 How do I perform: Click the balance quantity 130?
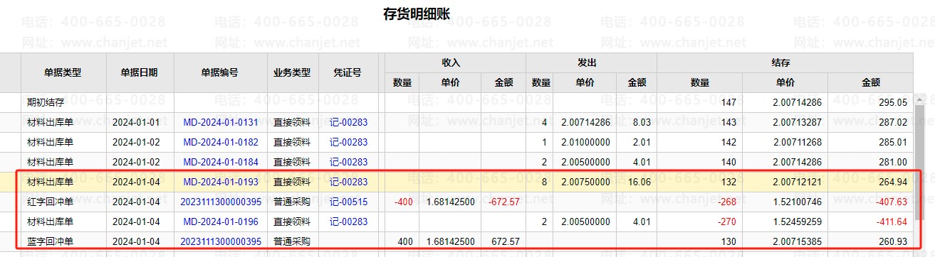(729, 241)
